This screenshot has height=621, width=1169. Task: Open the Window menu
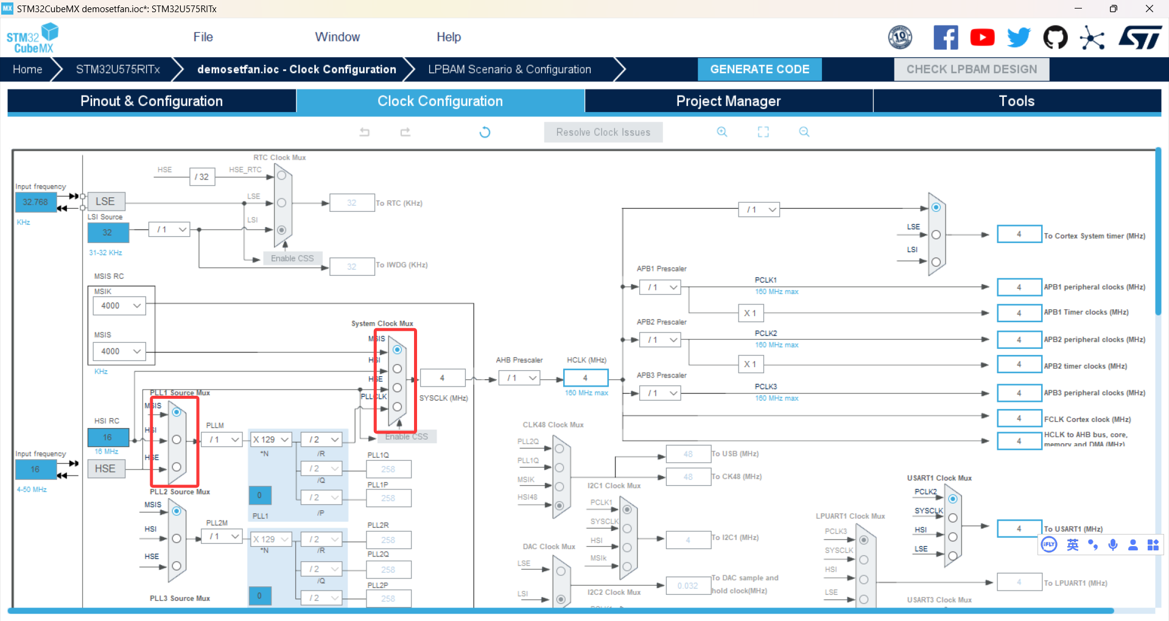tap(337, 37)
